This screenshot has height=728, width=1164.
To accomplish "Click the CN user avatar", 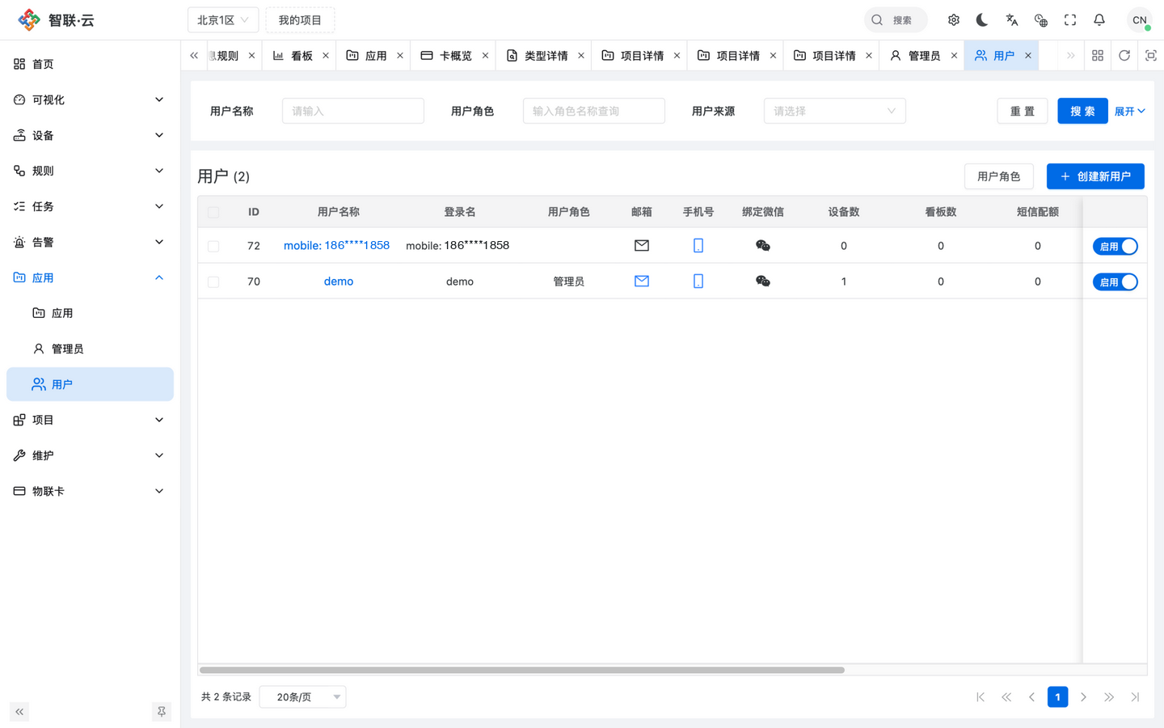I will coord(1139,20).
